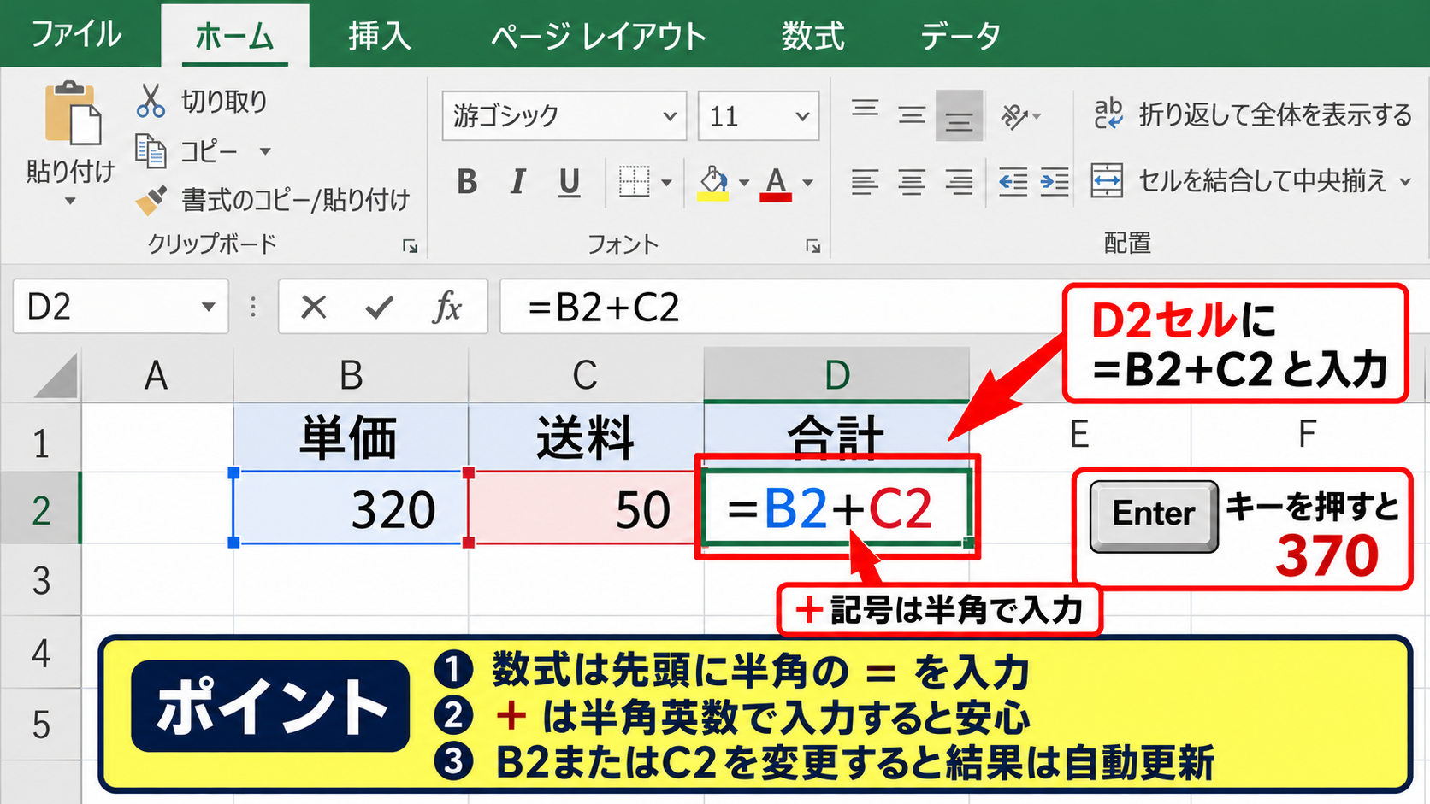Open Insert Function fx

tap(447, 307)
